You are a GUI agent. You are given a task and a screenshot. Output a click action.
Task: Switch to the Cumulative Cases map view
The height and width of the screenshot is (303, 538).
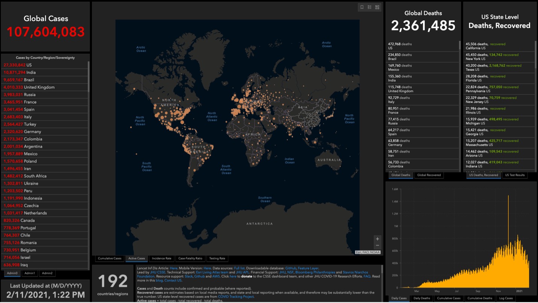(x=109, y=258)
